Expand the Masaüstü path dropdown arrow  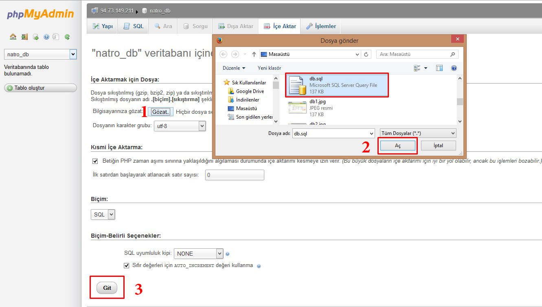pos(357,54)
